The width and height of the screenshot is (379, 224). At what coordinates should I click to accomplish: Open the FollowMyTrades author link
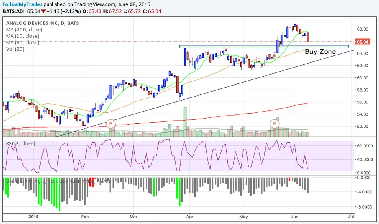(x=22, y=4)
